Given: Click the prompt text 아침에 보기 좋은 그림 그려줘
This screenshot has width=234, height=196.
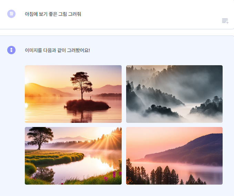Looking at the screenshot, I should [x=53, y=14].
